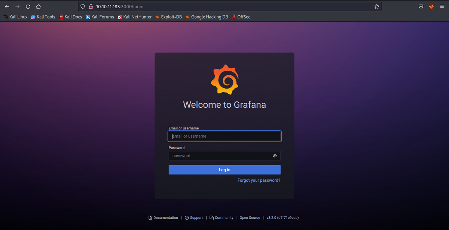This screenshot has width=449, height=230.
Task: Reload the Grafana login page
Action: [x=28, y=7]
